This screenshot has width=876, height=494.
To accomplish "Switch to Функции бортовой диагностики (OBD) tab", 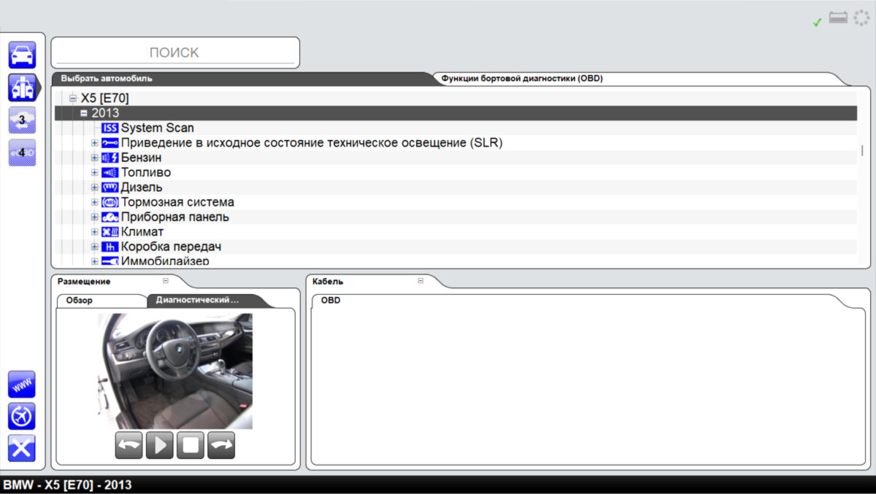I will [x=522, y=78].
